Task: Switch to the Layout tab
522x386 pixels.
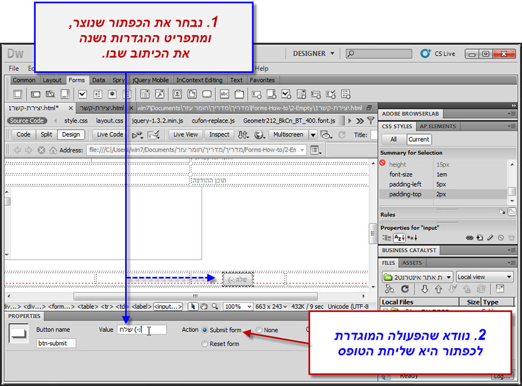Action: 52,80
